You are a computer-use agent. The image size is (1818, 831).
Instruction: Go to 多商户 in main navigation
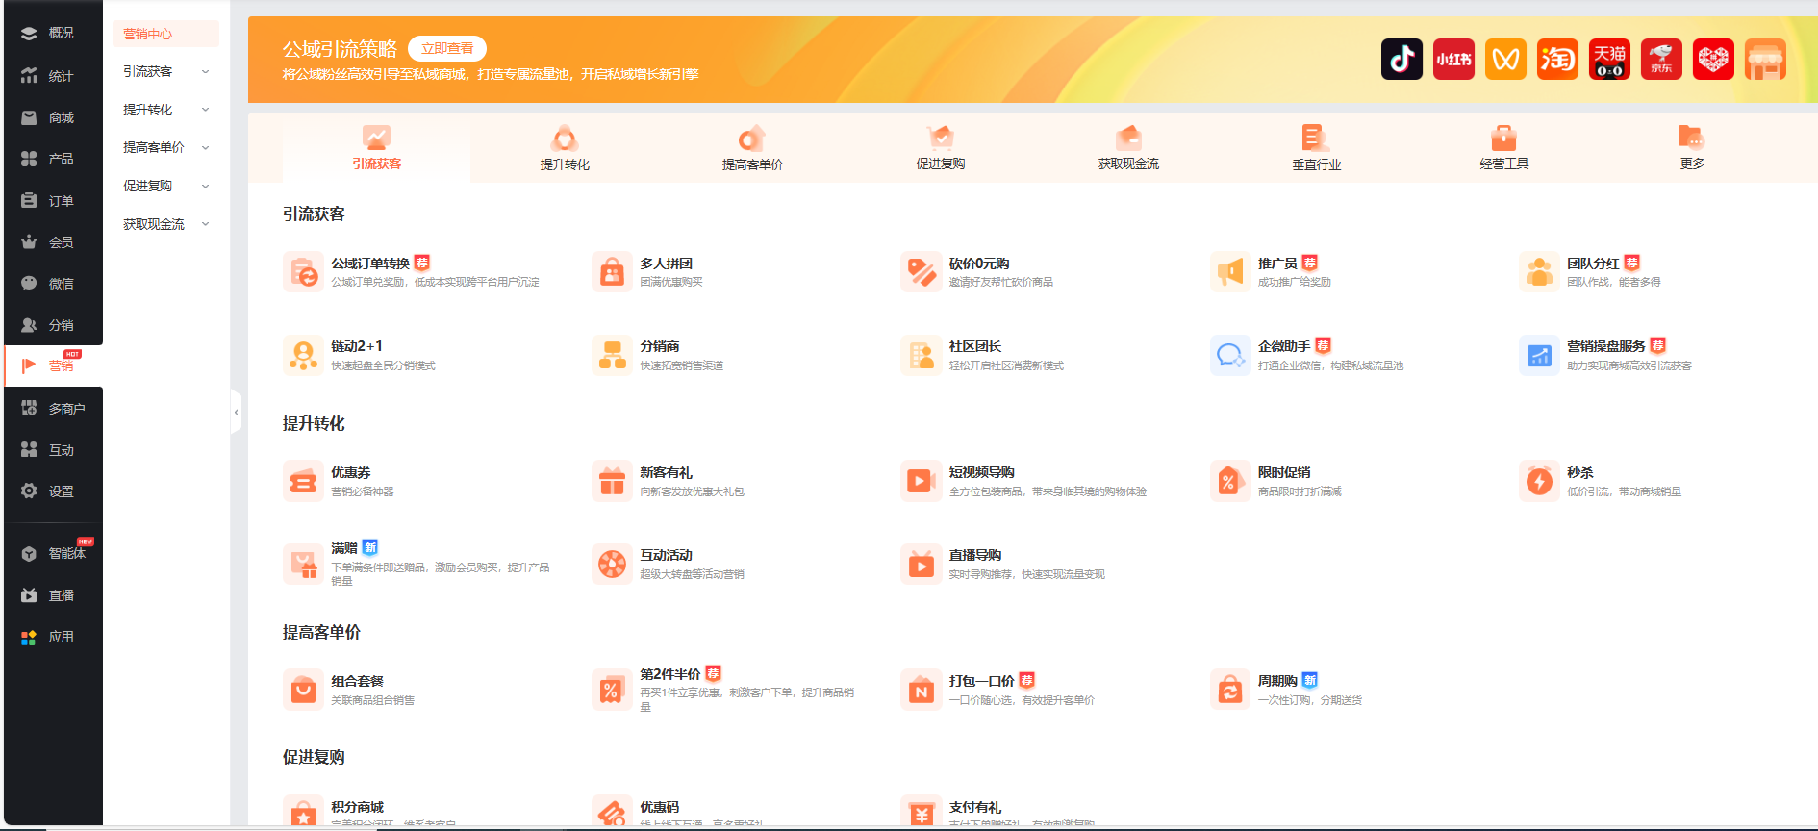[54, 409]
